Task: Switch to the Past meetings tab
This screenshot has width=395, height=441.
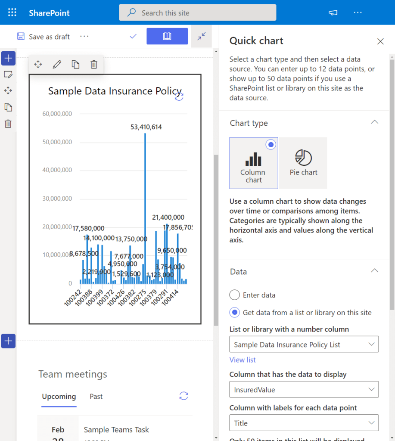Action: [x=96, y=397]
